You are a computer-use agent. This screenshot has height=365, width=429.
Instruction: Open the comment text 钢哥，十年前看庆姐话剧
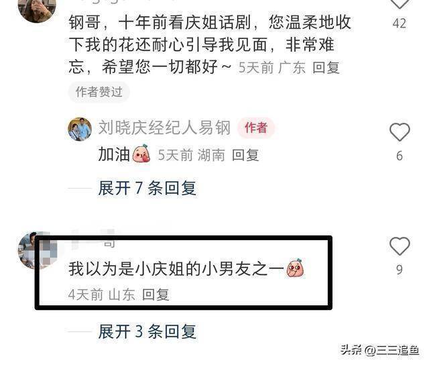click(210, 45)
